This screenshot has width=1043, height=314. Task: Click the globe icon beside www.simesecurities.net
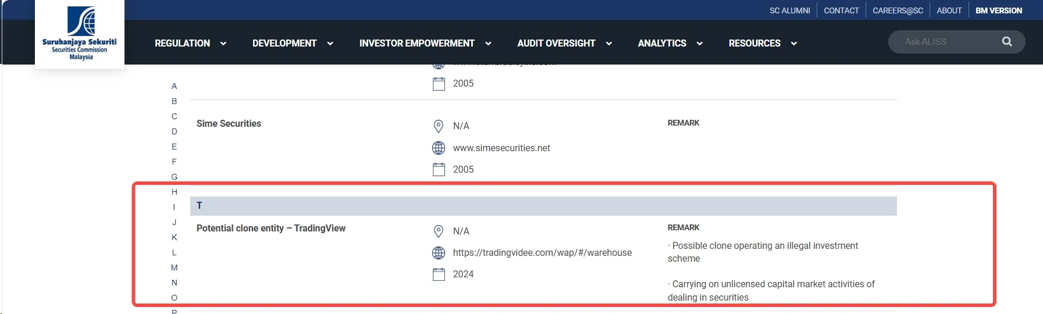click(x=439, y=148)
